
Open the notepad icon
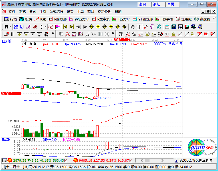click(180, 27)
